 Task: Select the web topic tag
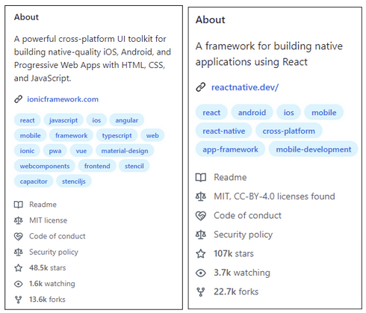(152, 135)
